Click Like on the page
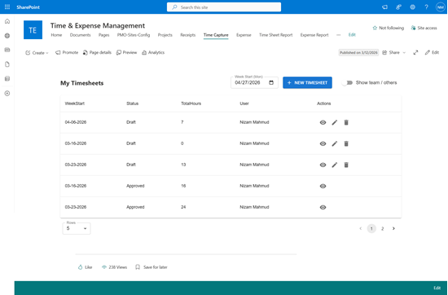The height and width of the screenshot is (295, 448). [85, 267]
